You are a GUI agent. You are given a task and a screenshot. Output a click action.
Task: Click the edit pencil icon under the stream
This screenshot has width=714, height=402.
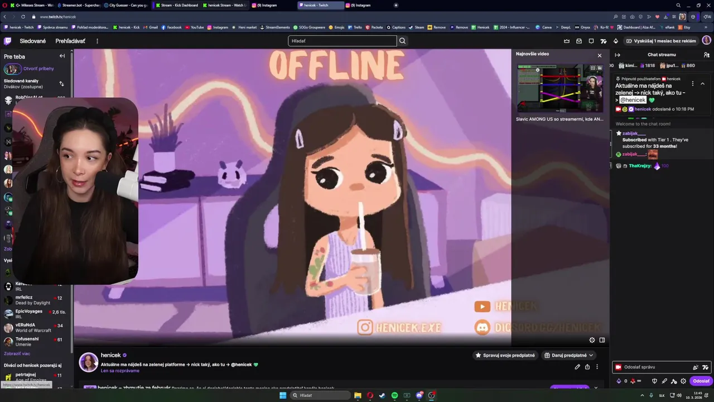(x=577, y=367)
